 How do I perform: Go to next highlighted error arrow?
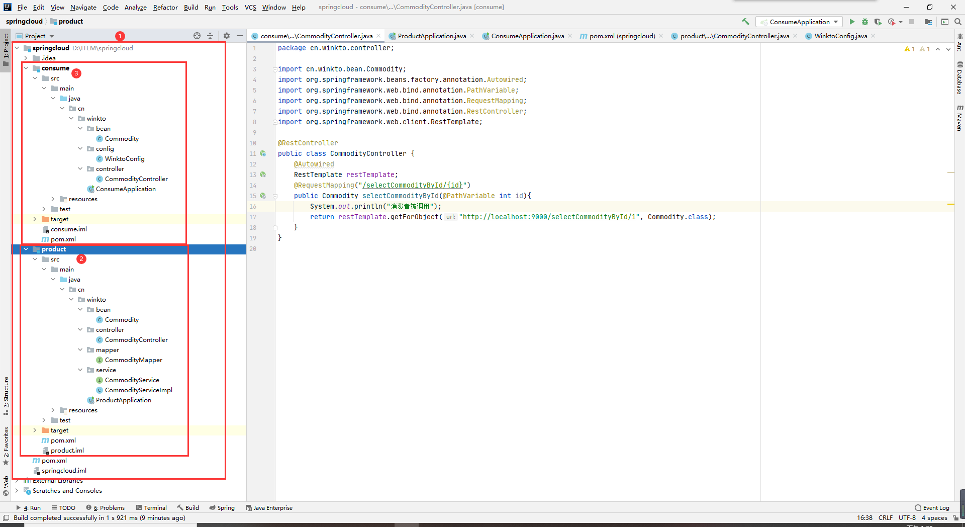point(948,49)
